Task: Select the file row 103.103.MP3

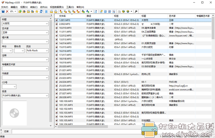Action: [x=133, y=113]
